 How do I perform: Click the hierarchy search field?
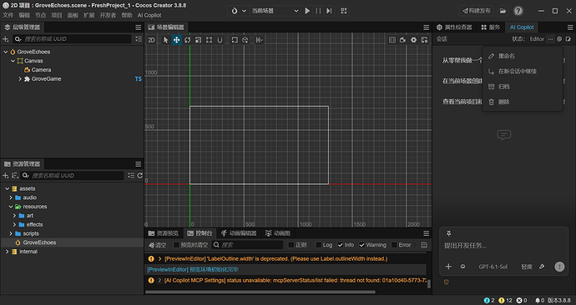pyautogui.click(x=72, y=39)
